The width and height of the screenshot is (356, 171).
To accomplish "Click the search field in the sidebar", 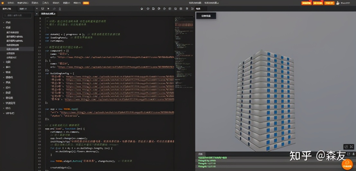I will [17, 15].
